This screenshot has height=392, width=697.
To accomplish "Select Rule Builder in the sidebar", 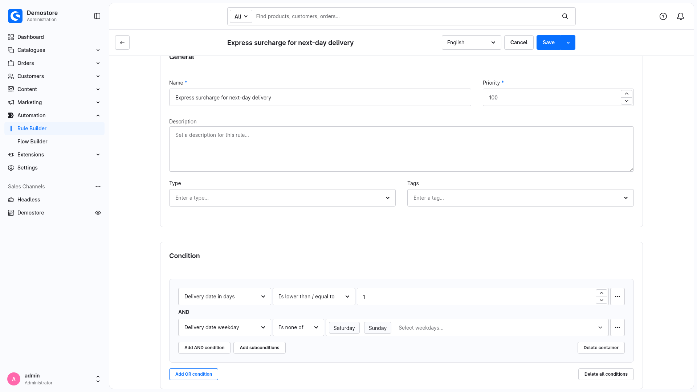I will [x=54, y=128].
